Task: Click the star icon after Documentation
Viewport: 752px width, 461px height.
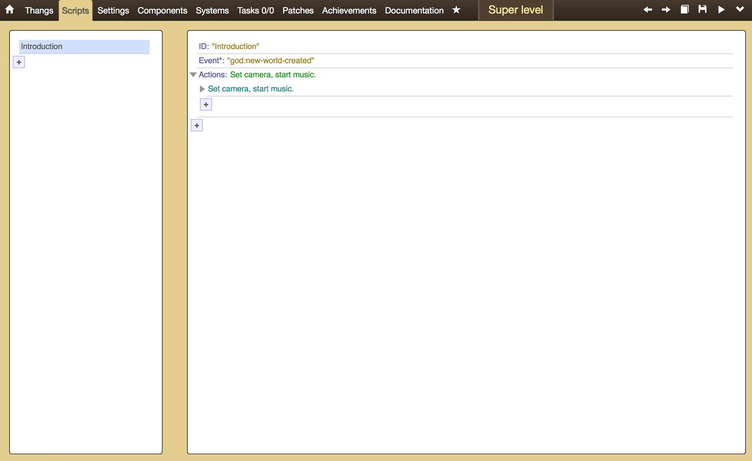Action: tap(456, 10)
